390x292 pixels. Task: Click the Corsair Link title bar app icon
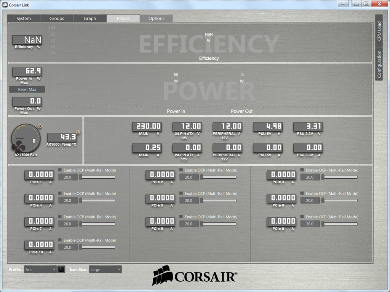5,5
